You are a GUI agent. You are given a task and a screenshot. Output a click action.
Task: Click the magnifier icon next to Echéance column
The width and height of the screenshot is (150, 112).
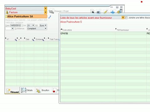43,40
